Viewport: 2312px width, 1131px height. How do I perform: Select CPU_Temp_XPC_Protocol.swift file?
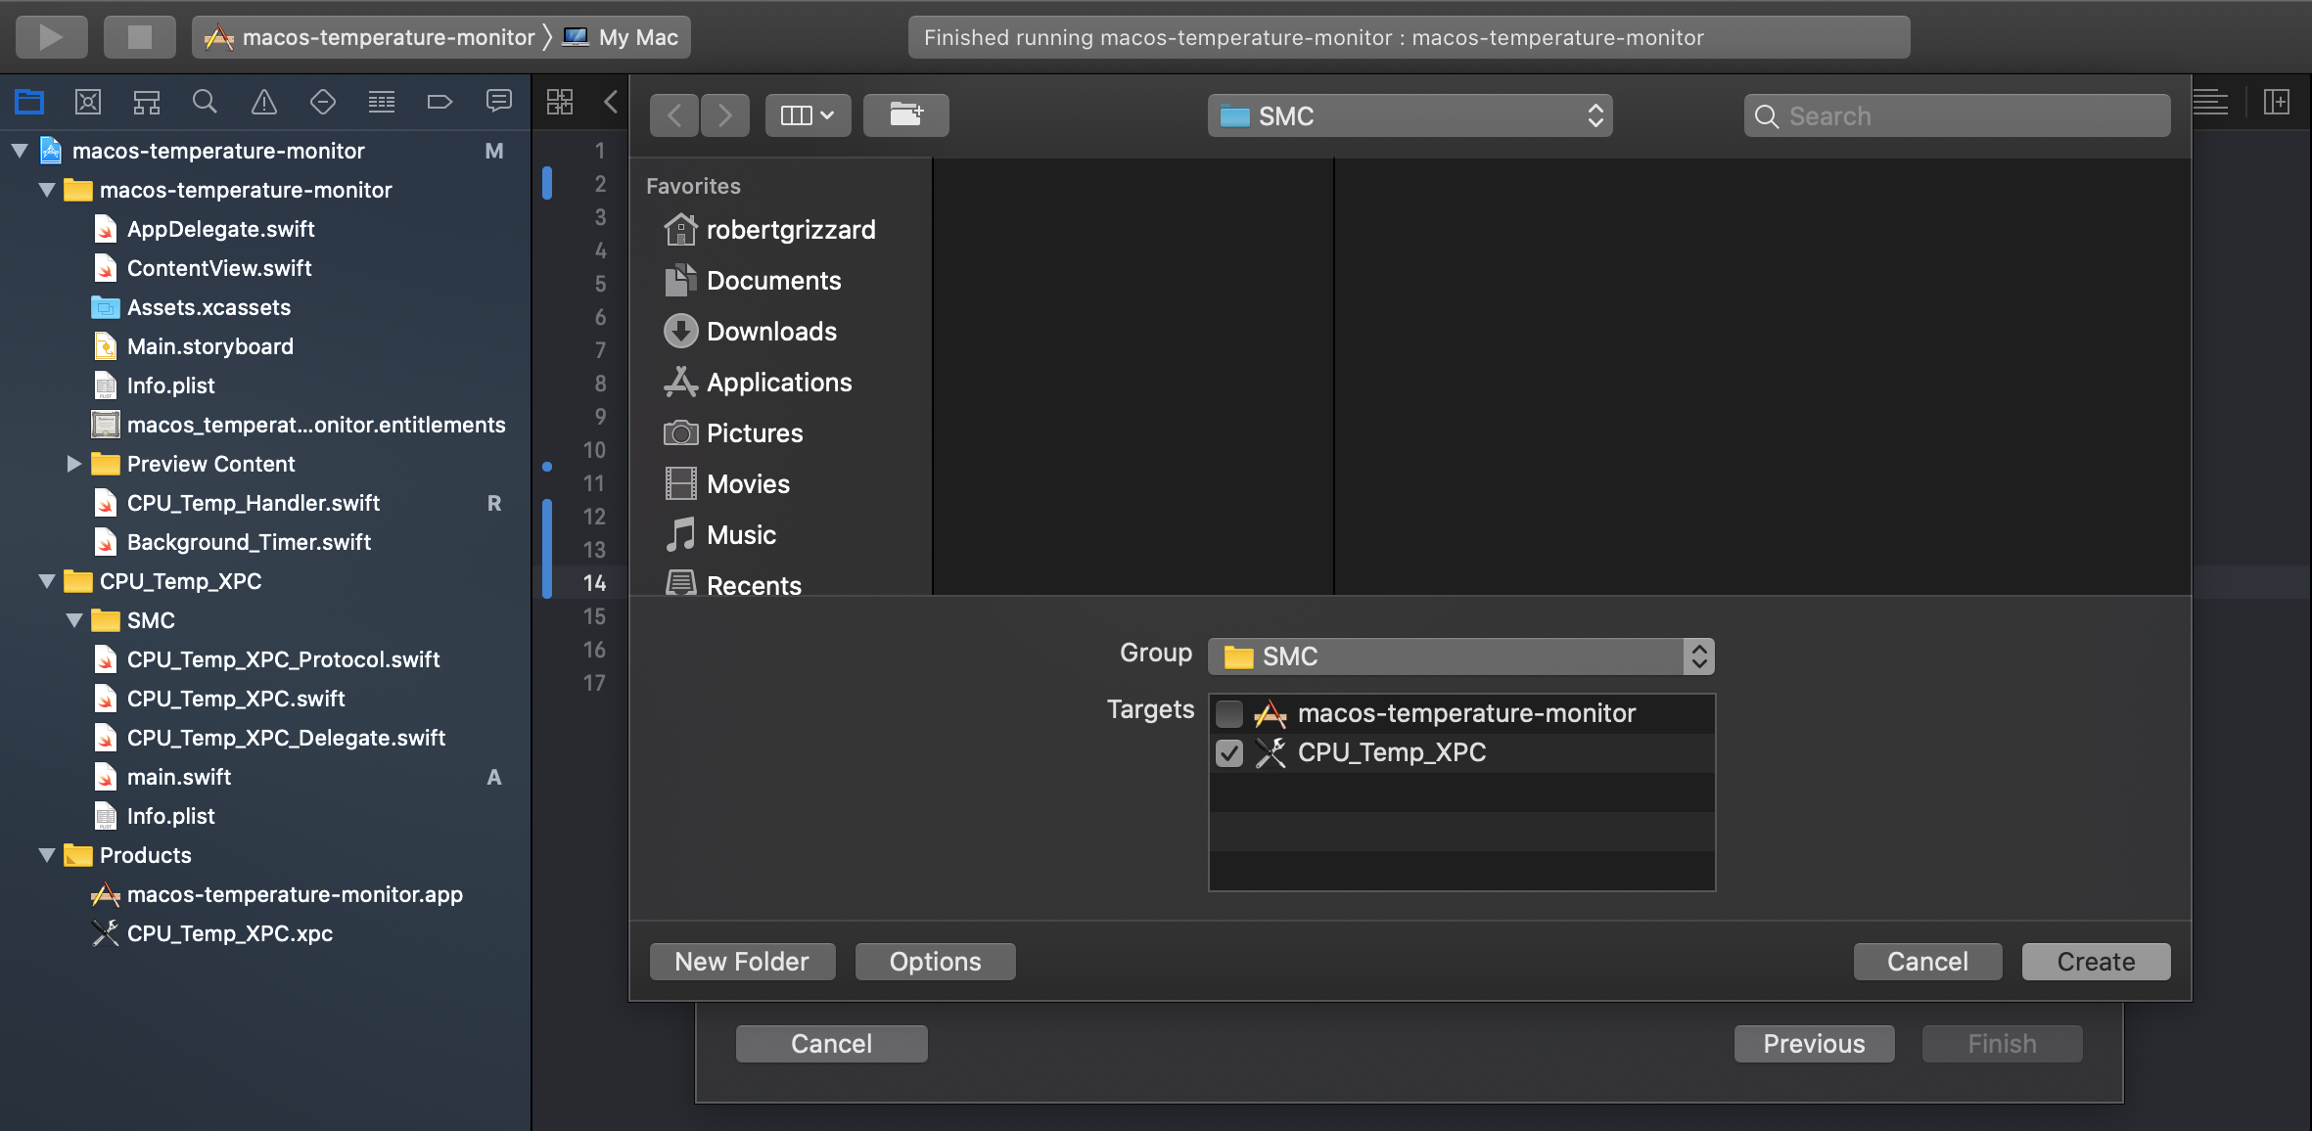[267, 659]
